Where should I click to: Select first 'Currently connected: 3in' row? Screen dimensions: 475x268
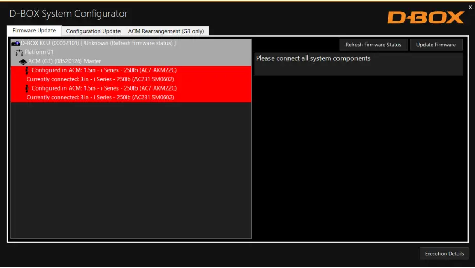pyautogui.click(x=131, y=79)
